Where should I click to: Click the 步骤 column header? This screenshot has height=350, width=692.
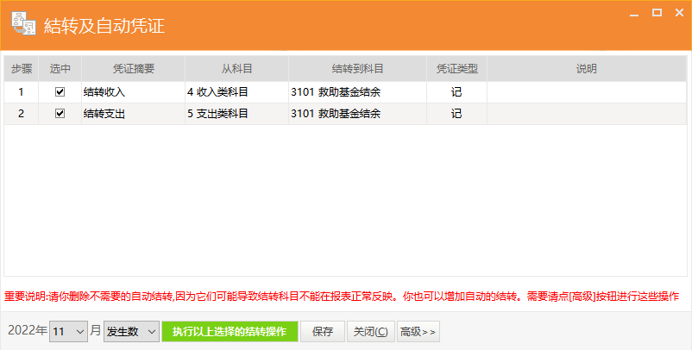[x=22, y=69]
